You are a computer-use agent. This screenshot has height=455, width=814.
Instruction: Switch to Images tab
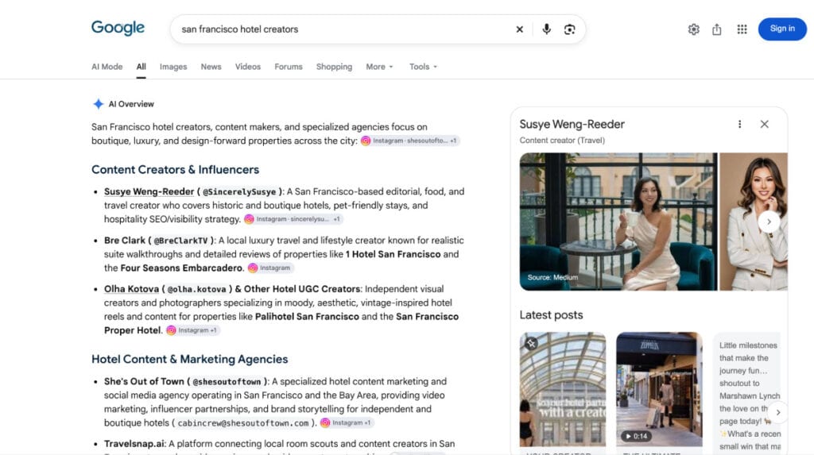pyautogui.click(x=172, y=67)
